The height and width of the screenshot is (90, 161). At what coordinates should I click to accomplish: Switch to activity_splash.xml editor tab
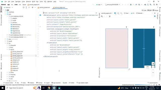(x=44, y=7)
